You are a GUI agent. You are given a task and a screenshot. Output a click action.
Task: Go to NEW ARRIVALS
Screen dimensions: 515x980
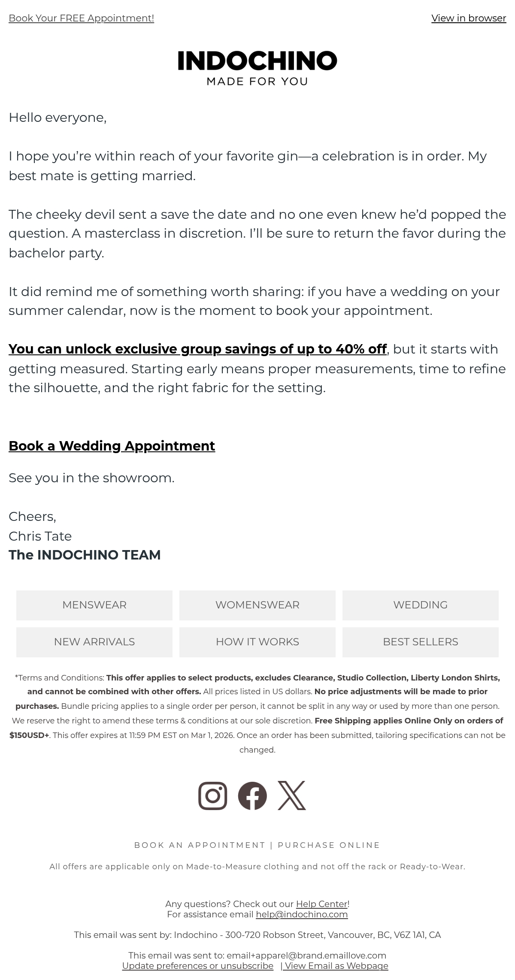click(x=94, y=642)
